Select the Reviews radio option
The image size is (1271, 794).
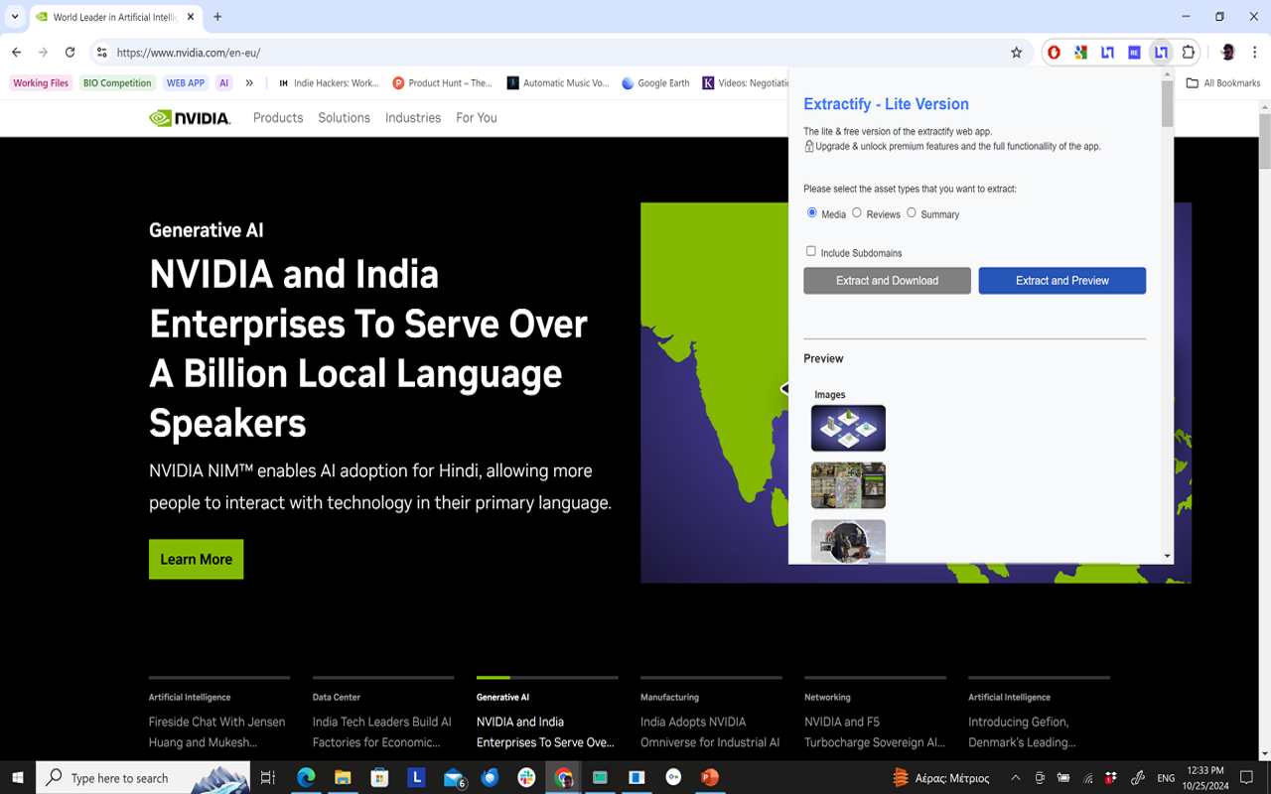tap(857, 212)
